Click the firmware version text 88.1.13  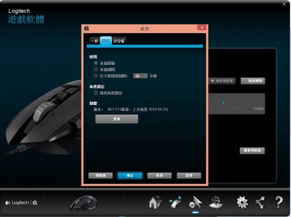114,109
